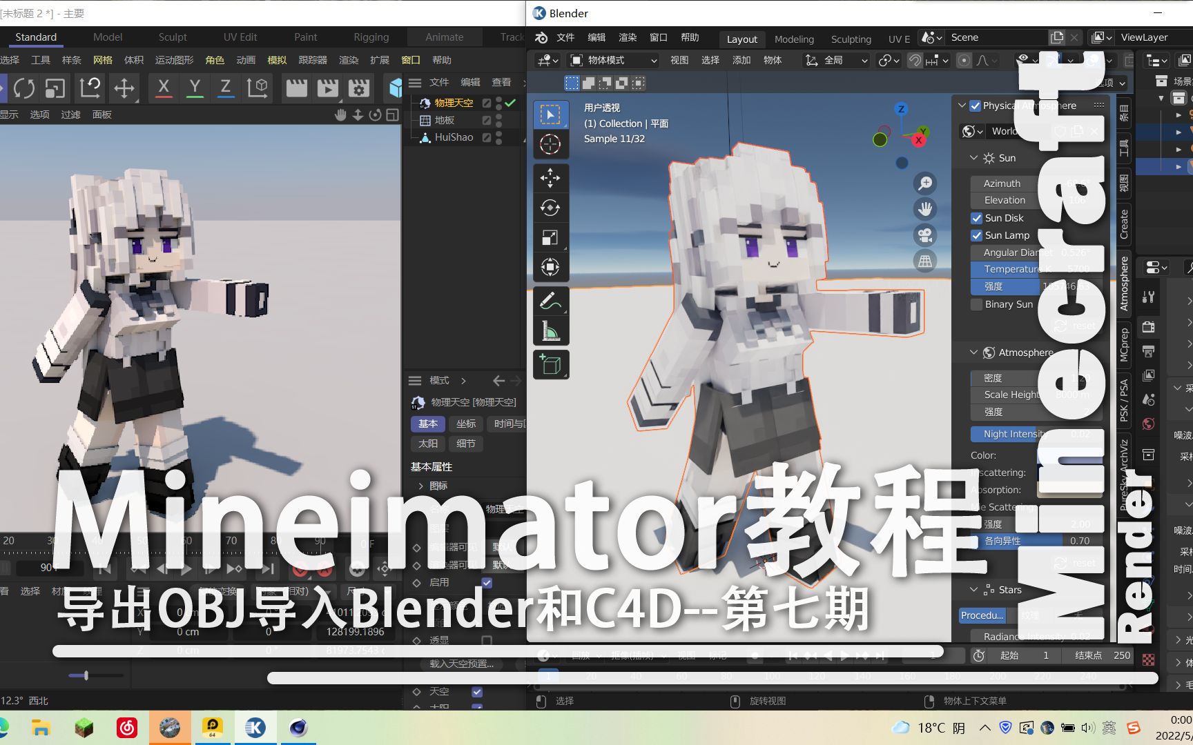1193x745 pixels.
Task: Toggle the Z axis lock in Cinema 4D
Action: coord(225,88)
